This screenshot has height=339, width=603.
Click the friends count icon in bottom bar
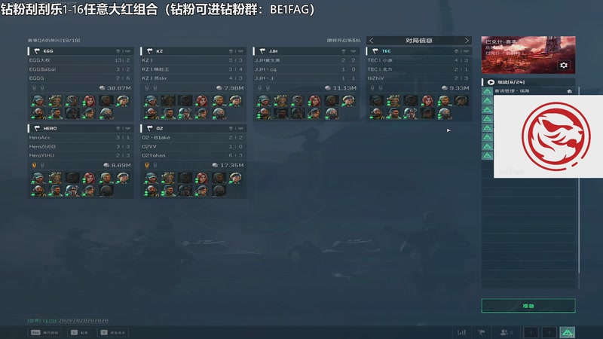pyautogui.click(x=506, y=332)
